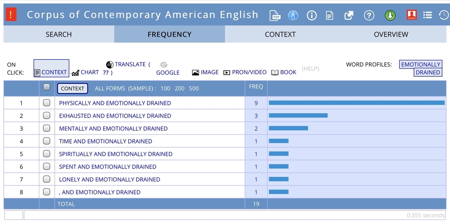This screenshot has height=221, width=450.
Task: Switch to the CONTEXT tab
Action: tap(280, 34)
